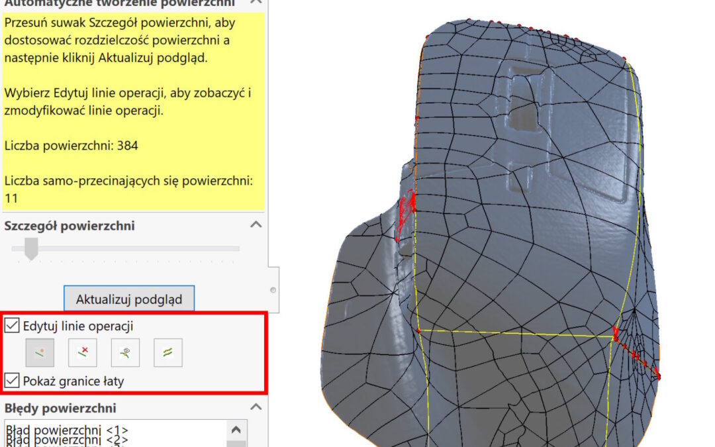The image size is (715, 447).
Task: Click the errors list scroll-up arrow
Action: 238,430
